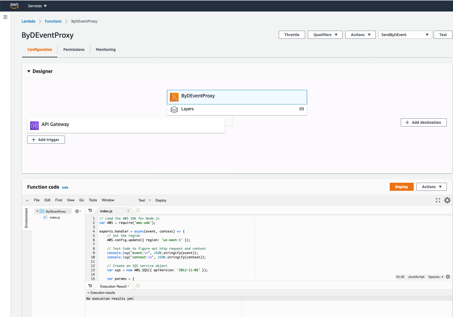
Task: Open the AWS logo home link
Action: [x=14, y=6]
